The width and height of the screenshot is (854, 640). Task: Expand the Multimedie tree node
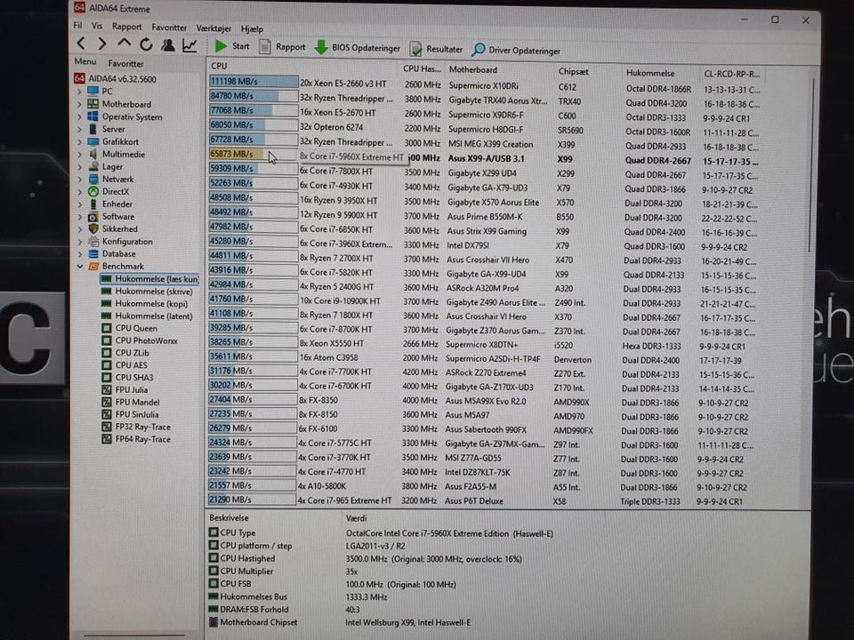coord(80,154)
